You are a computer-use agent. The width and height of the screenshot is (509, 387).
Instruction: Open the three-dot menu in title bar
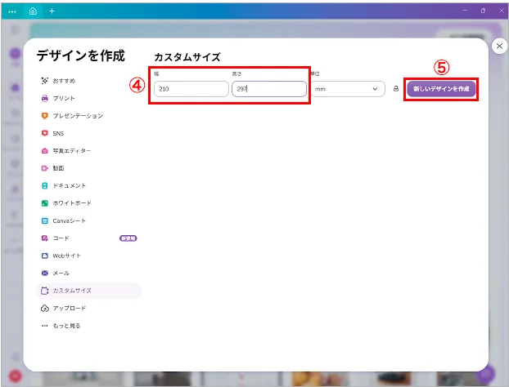pos(12,11)
